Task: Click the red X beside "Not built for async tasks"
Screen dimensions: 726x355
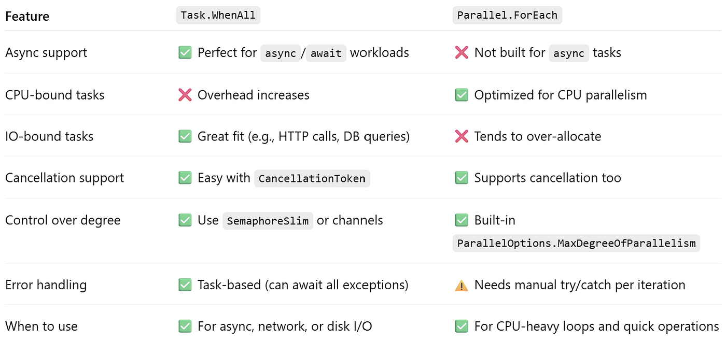Action: coord(462,53)
